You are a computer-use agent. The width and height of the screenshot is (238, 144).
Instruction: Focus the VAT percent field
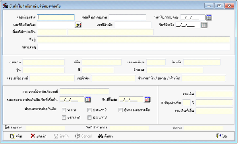(x=186, y=103)
